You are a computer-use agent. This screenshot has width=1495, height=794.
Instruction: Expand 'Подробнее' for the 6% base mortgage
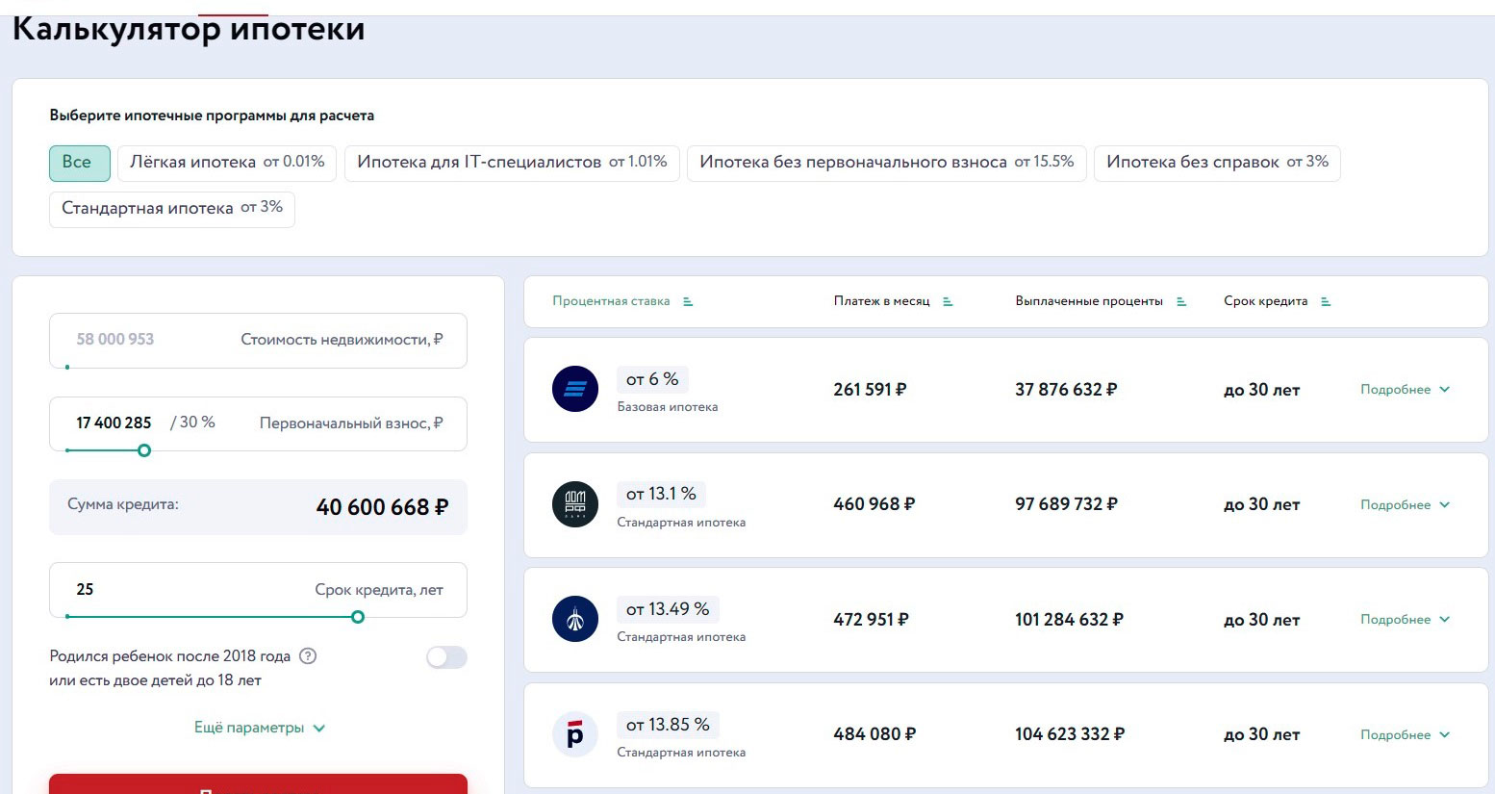pos(1405,390)
